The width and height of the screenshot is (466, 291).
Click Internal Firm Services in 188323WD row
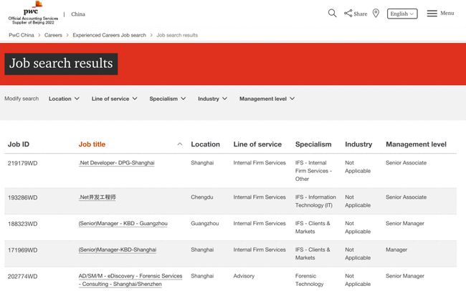point(260,224)
